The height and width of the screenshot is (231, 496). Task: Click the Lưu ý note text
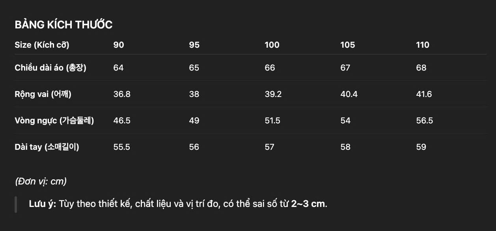(177, 204)
